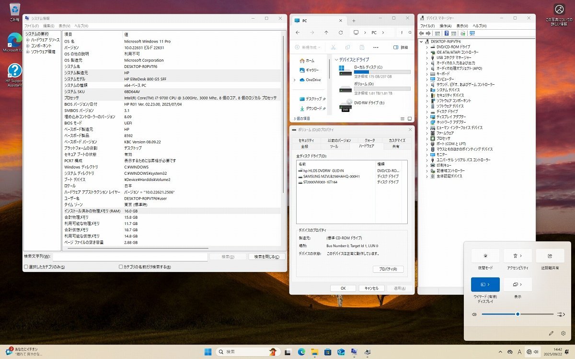Click the Up arrow in File Explorer
Viewport: 575px width, 359px height.
[326, 33]
